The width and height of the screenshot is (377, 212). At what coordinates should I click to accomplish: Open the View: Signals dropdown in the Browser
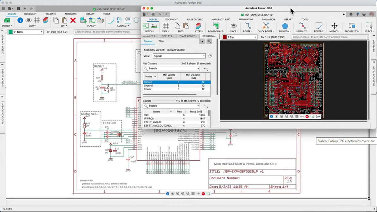coord(179,56)
